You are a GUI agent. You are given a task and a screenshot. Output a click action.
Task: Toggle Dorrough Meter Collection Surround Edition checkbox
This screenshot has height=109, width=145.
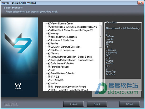pos(49,60)
